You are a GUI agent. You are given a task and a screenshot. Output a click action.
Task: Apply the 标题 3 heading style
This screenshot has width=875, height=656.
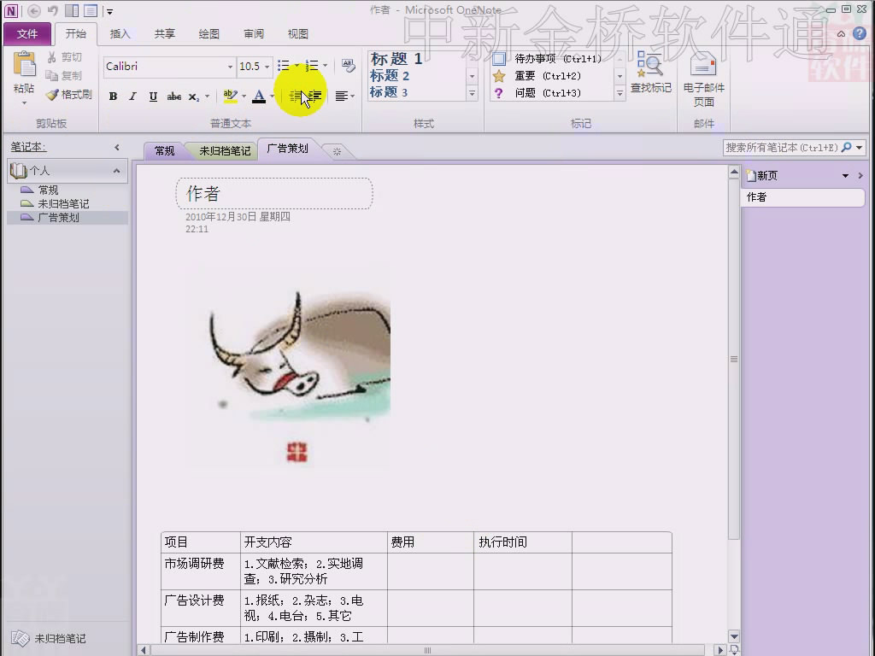point(389,92)
